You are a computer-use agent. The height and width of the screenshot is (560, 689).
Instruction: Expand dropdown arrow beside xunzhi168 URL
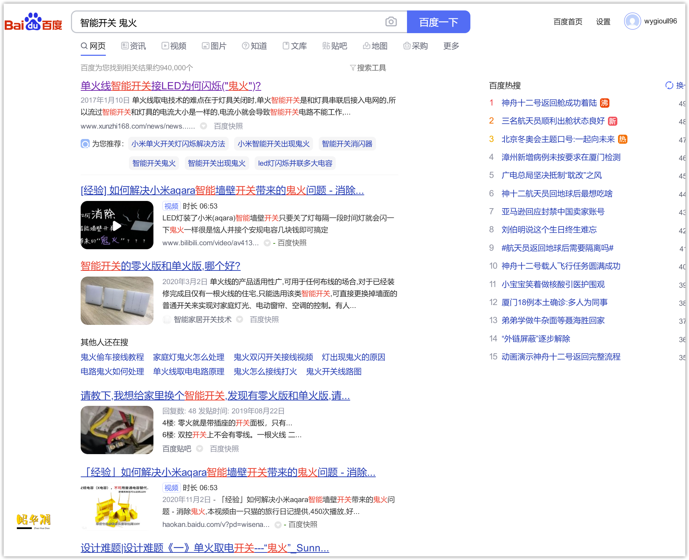tap(203, 126)
